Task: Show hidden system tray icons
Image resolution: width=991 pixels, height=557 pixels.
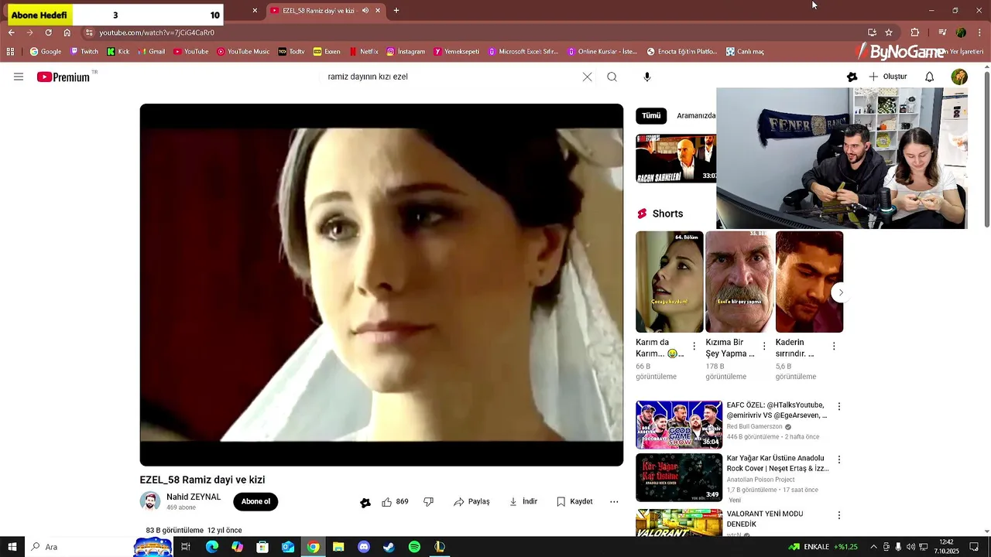Action: [873, 547]
